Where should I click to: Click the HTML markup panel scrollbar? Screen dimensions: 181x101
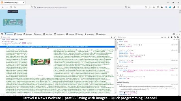click(x=116, y=46)
